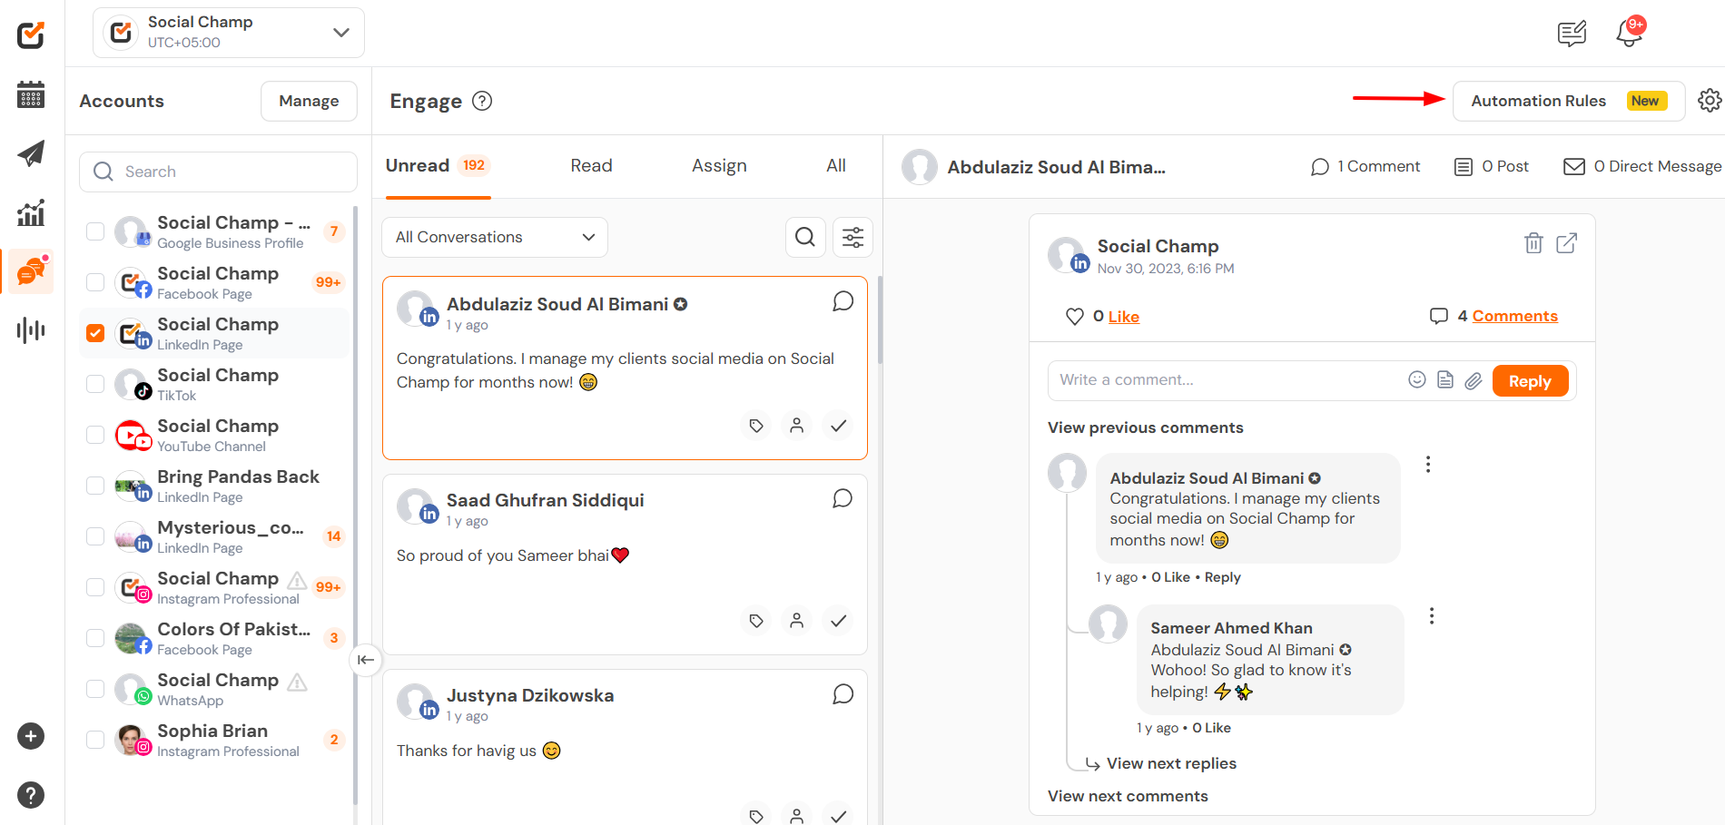Open the Social Champ workspace dropdown
This screenshot has height=825, width=1725.
[229, 33]
